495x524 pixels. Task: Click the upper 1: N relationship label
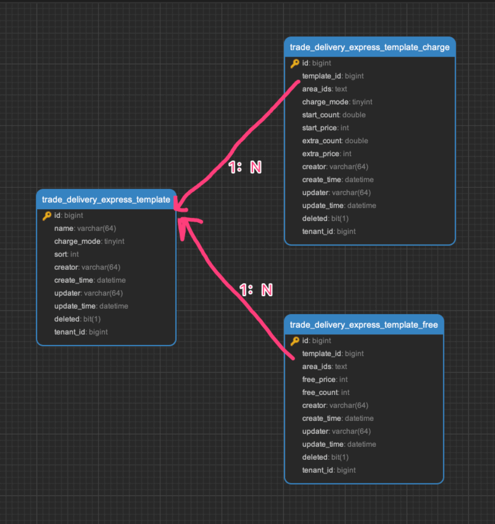point(245,167)
